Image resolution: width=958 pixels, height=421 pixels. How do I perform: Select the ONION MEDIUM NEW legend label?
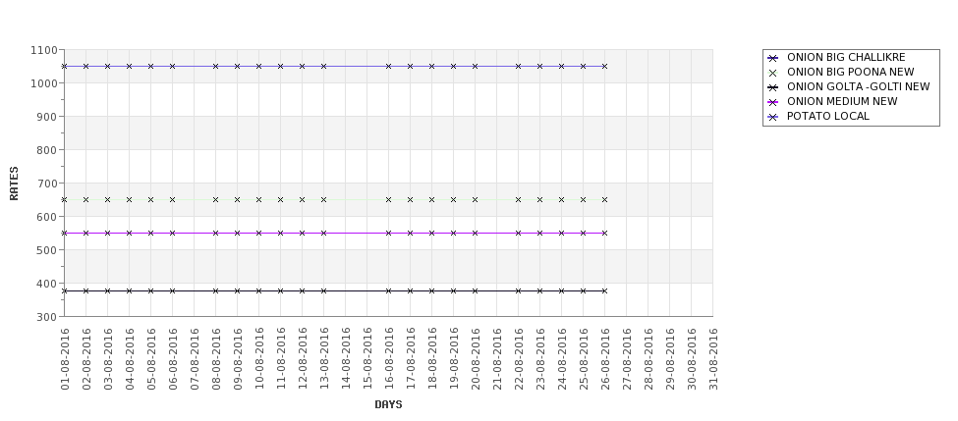(x=842, y=101)
